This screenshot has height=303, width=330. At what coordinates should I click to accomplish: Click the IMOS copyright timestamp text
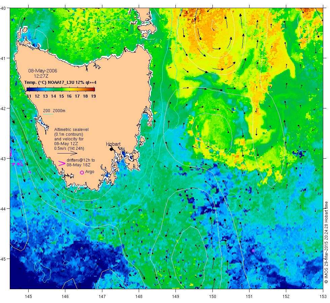coord(326,242)
